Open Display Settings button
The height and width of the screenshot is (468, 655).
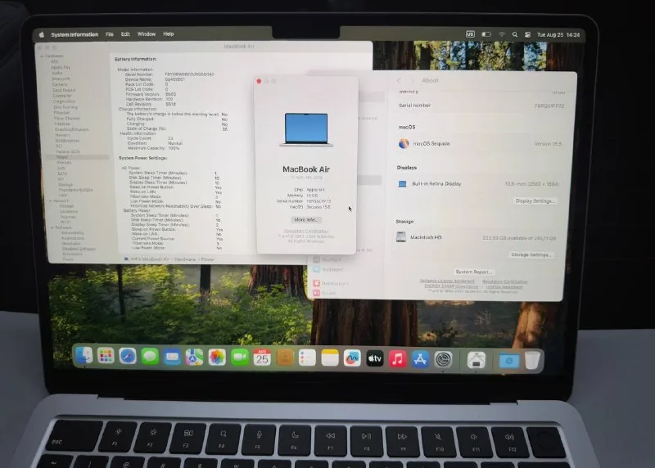point(535,200)
